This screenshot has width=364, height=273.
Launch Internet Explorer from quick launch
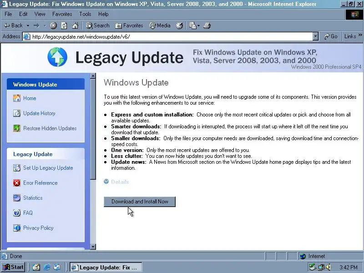(47, 268)
